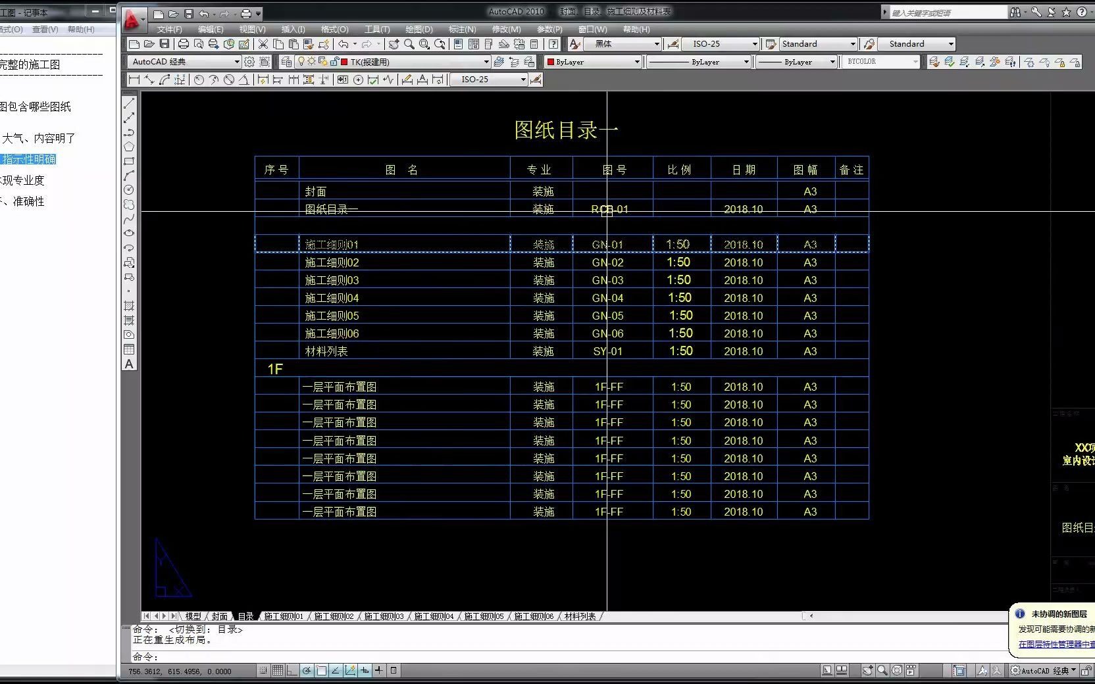This screenshot has width=1095, height=684.
Task: Toggle Ortho mode in the status bar
Action: 292,670
